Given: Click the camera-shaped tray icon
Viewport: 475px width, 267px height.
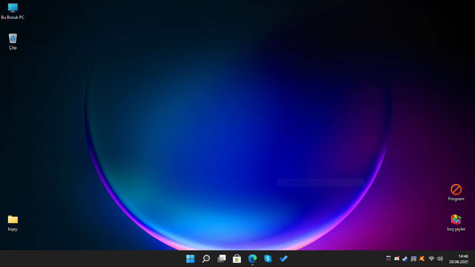Looking at the screenshot, I should [388, 259].
